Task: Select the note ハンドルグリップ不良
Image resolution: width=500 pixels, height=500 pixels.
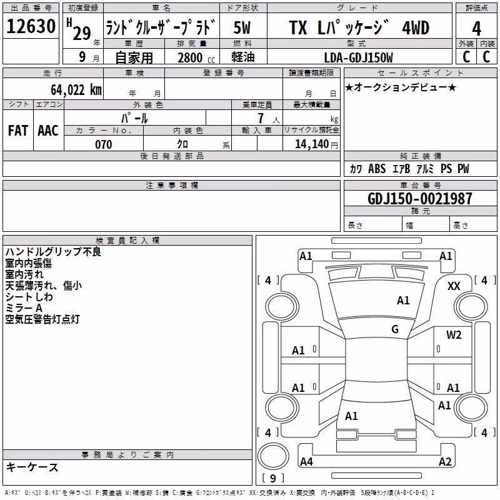Action: tap(53, 252)
